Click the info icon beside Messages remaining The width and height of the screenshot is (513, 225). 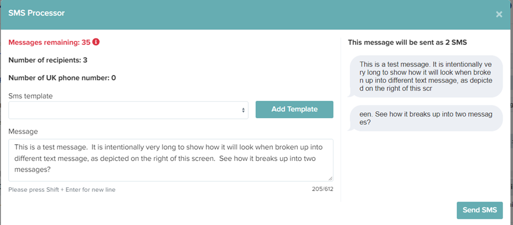coord(96,42)
